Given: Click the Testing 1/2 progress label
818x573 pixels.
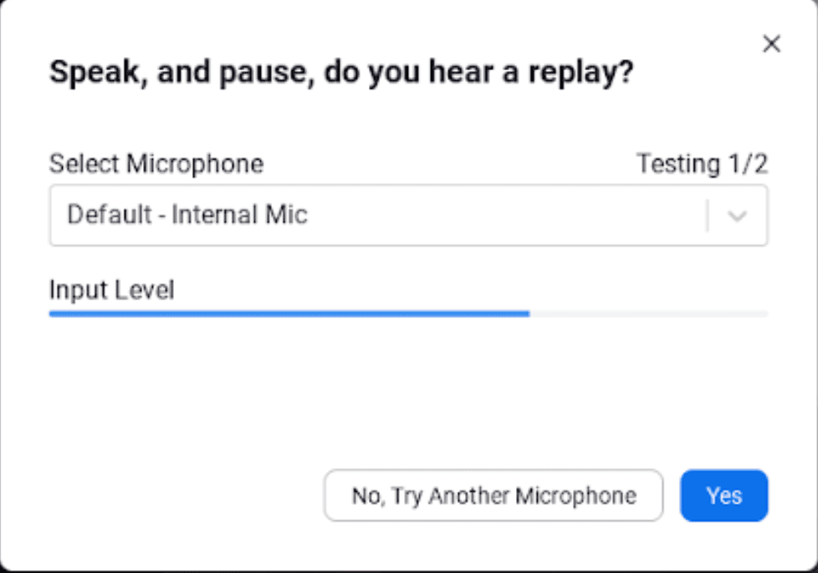Looking at the screenshot, I should (703, 164).
